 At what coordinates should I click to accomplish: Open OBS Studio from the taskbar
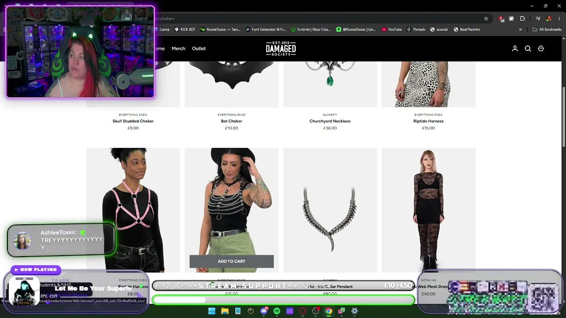(316, 311)
